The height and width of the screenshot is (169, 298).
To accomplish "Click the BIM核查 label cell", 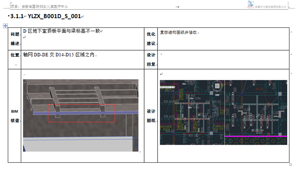I will [x=15, y=116].
